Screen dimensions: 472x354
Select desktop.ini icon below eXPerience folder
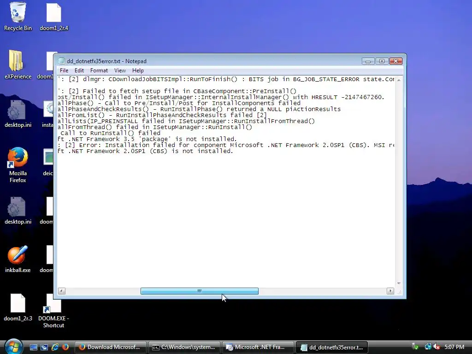18,113
